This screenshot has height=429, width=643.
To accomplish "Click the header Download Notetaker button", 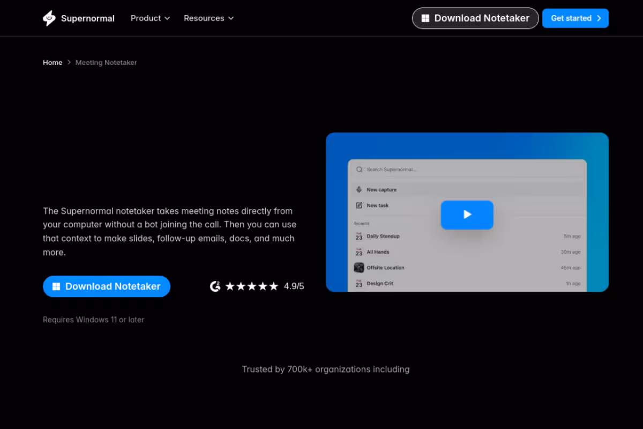I will pos(475,18).
